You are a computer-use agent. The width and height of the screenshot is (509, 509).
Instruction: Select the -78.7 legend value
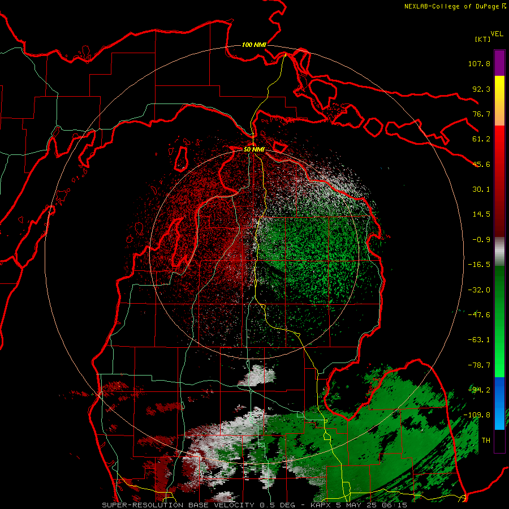pyautogui.click(x=479, y=365)
